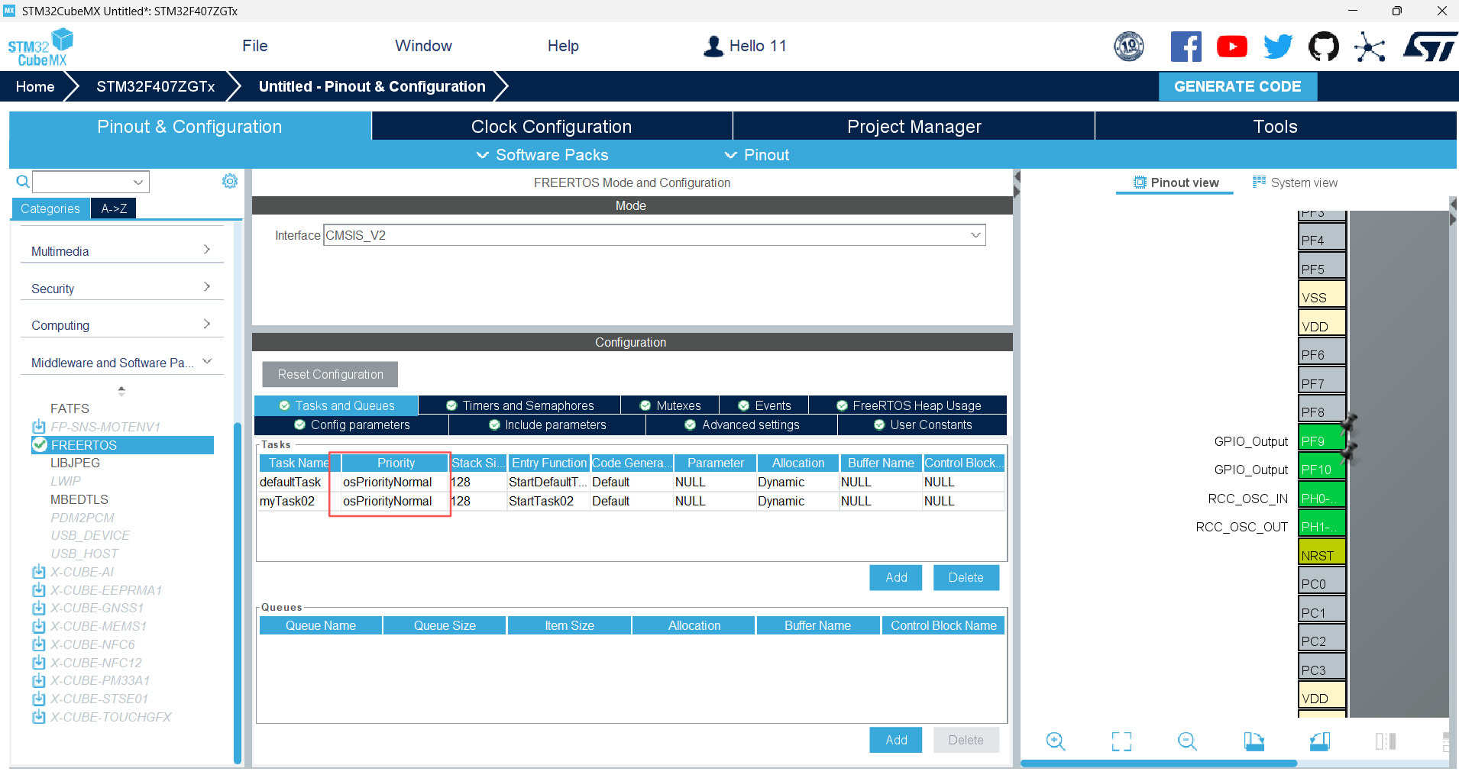Open the Twitter bird icon link
Image resolution: width=1459 pixels, height=778 pixels.
(x=1278, y=47)
